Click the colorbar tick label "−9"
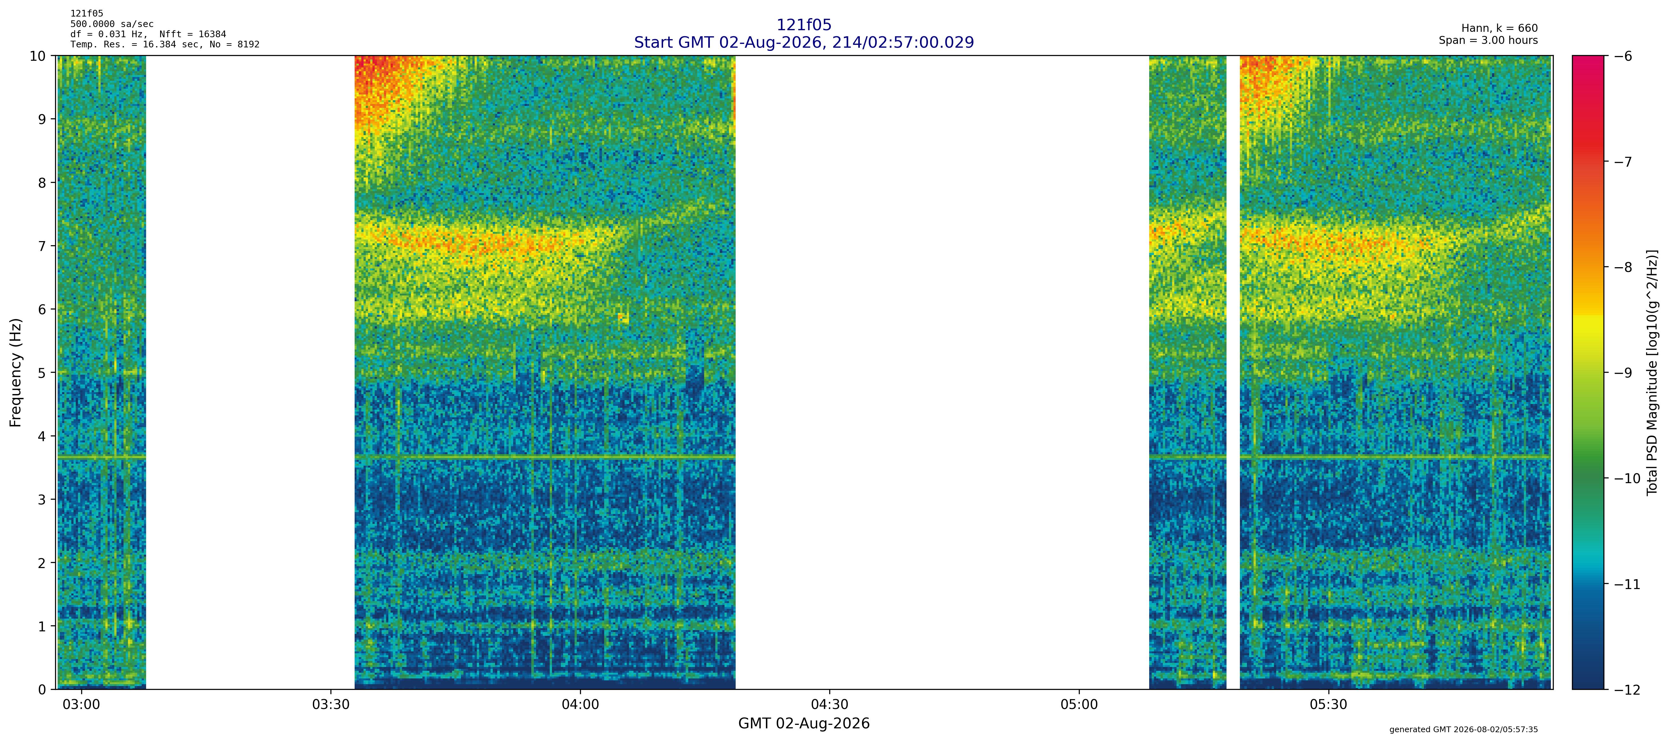 [1622, 373]
